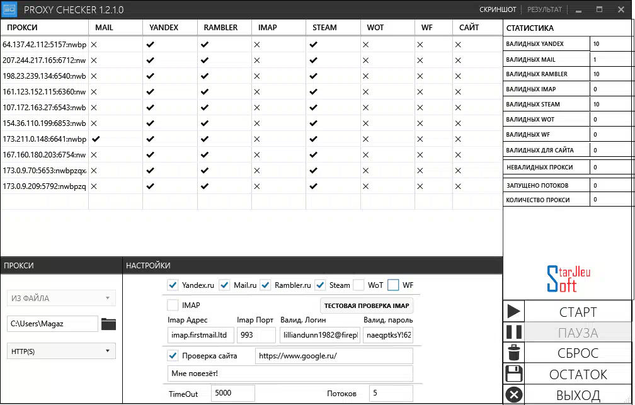Click the TimeOut field 5000
The image size is (635, 405).
pyautogui.click(x=233, y=393)
